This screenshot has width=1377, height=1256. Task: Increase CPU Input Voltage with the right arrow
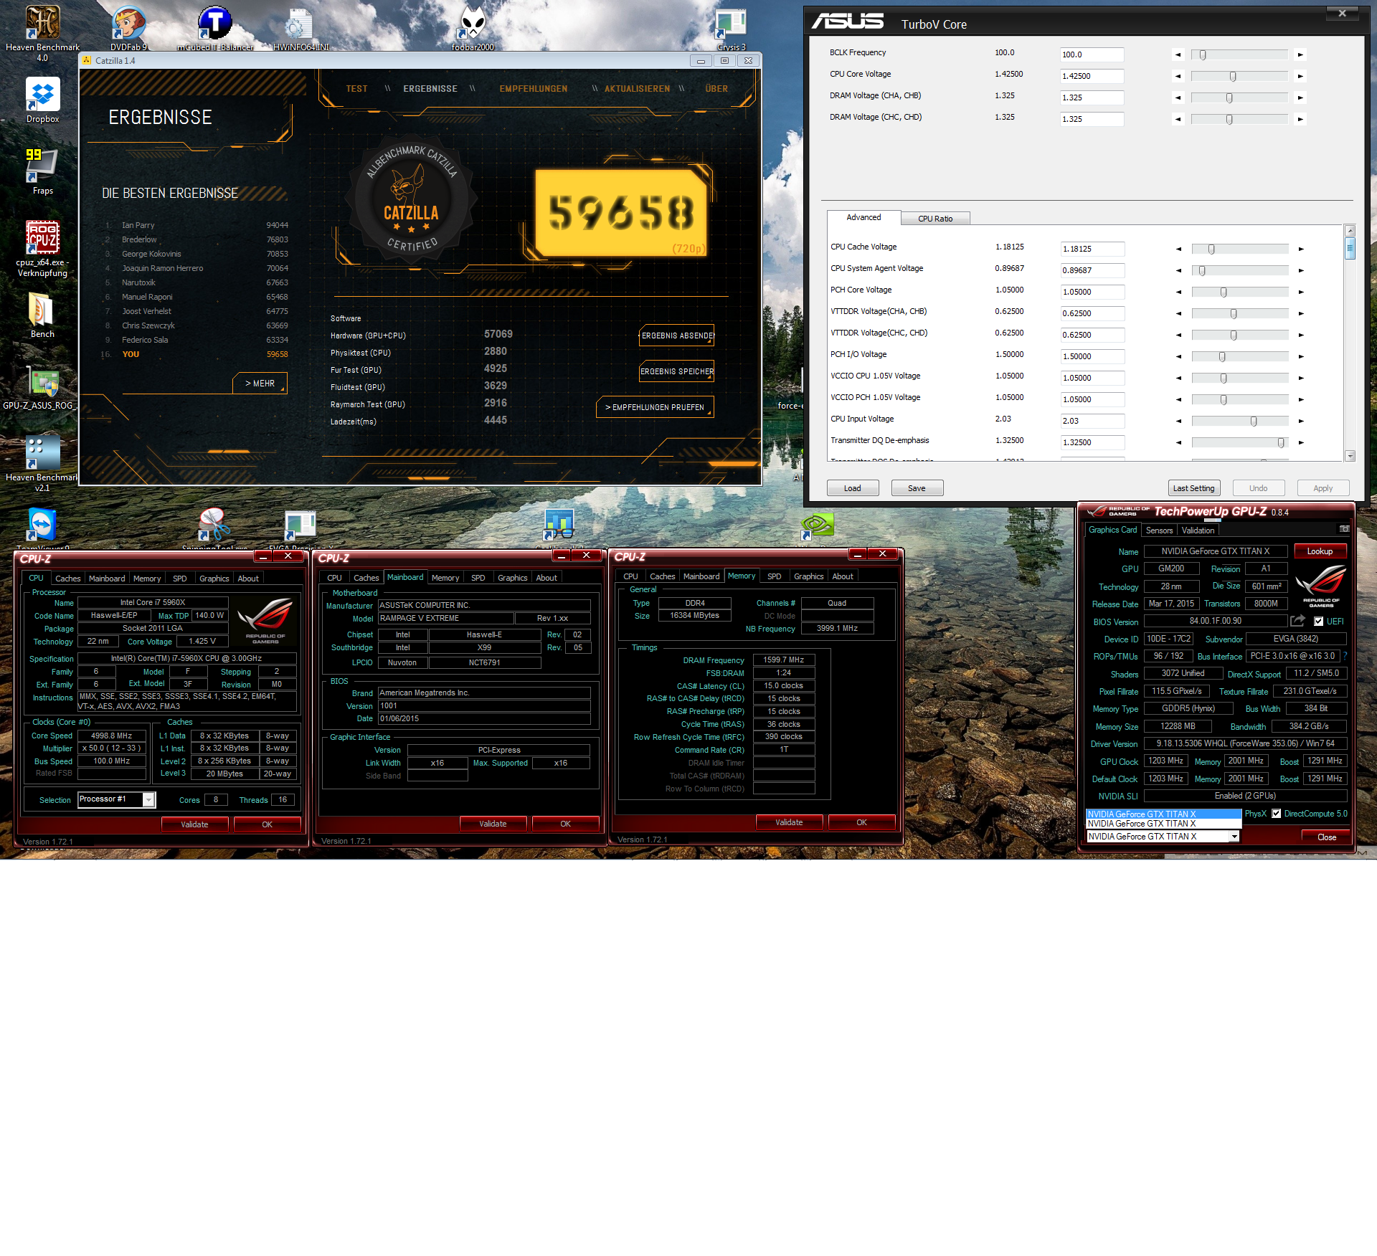(x=1300, y=421)
